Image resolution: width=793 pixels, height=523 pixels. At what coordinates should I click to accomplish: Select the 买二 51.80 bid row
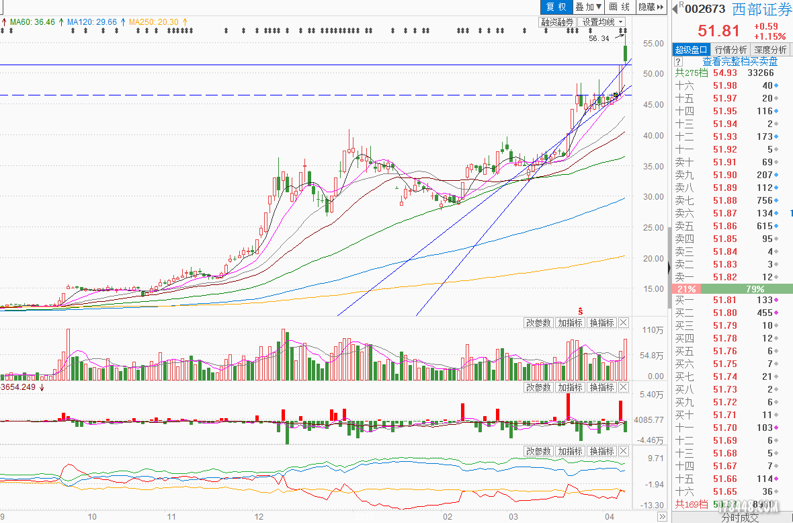(x=733, y=313)
